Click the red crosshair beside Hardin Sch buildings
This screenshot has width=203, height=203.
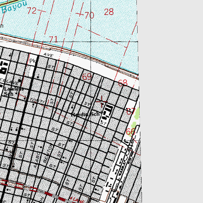(101, 101)
